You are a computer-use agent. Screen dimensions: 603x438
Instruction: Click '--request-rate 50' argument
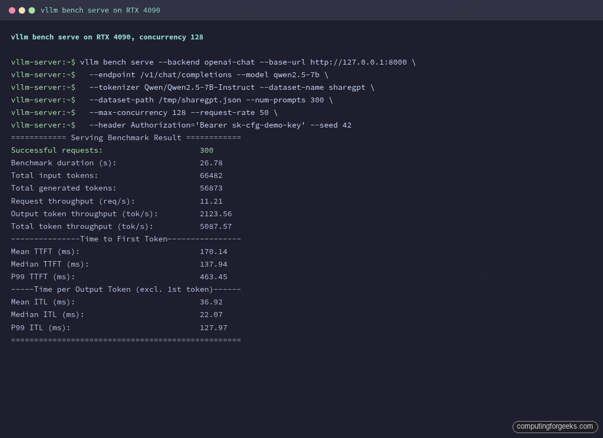tap(230, 113)
